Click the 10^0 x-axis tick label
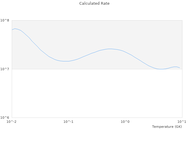The width and height of the screenshot is (188, 141). click(x=125, y=122)
